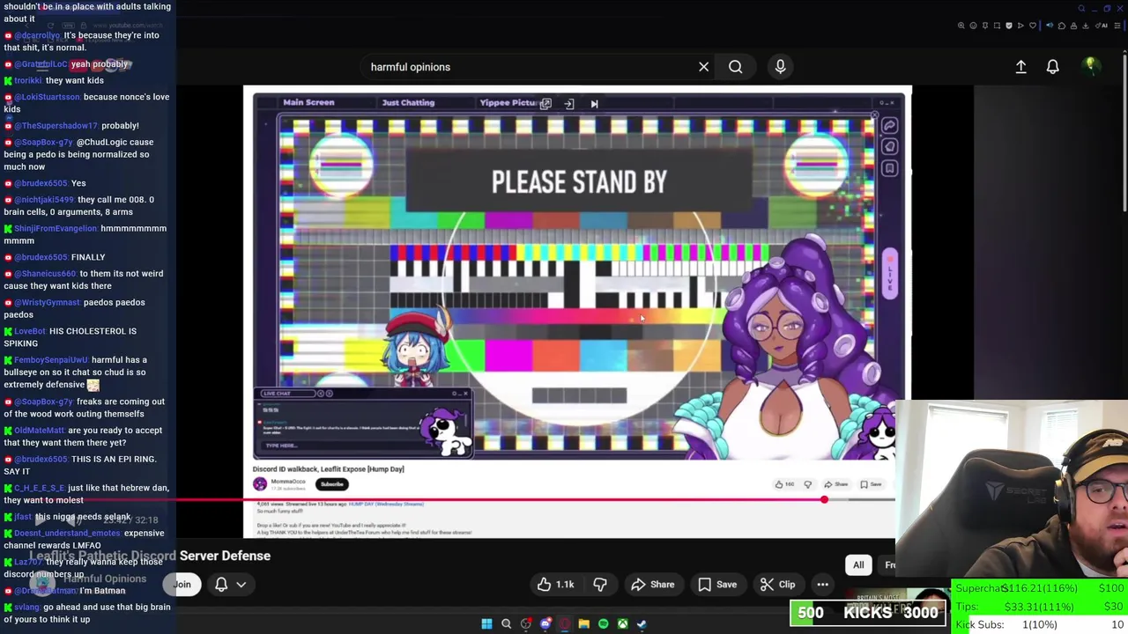
Task: Toggle the ad blocker shield icon
Action: pos(1009,26)
